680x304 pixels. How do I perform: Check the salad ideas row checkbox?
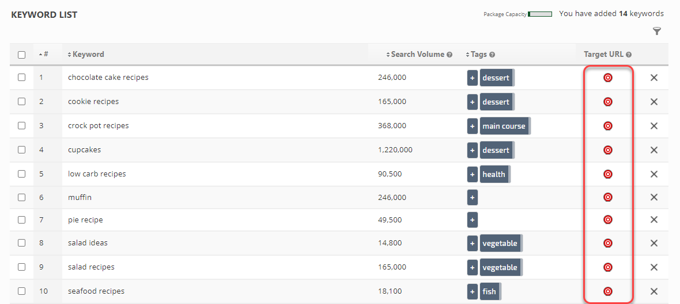pos(22,243)
